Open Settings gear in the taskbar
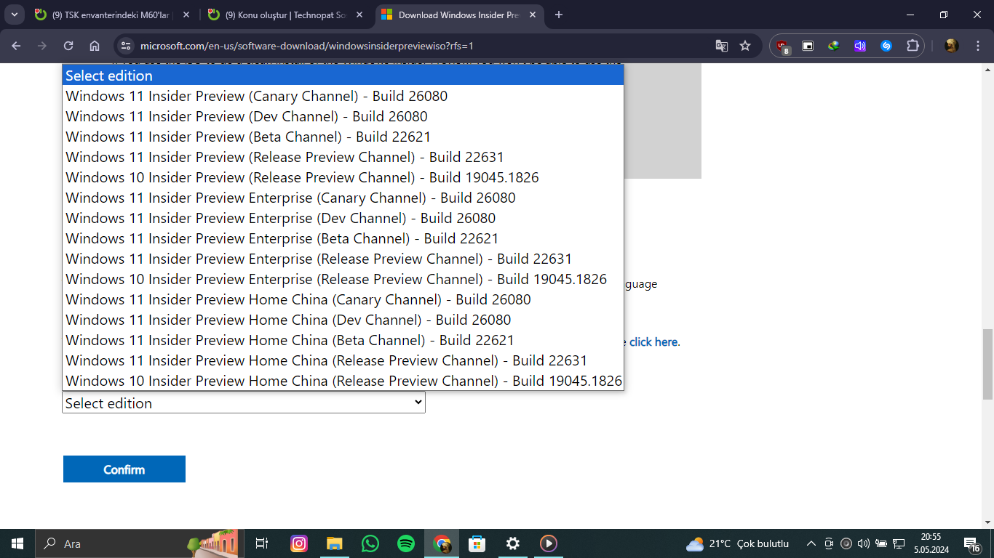The height and width of the screenshot is (558, 994). (x=513, y=543)
